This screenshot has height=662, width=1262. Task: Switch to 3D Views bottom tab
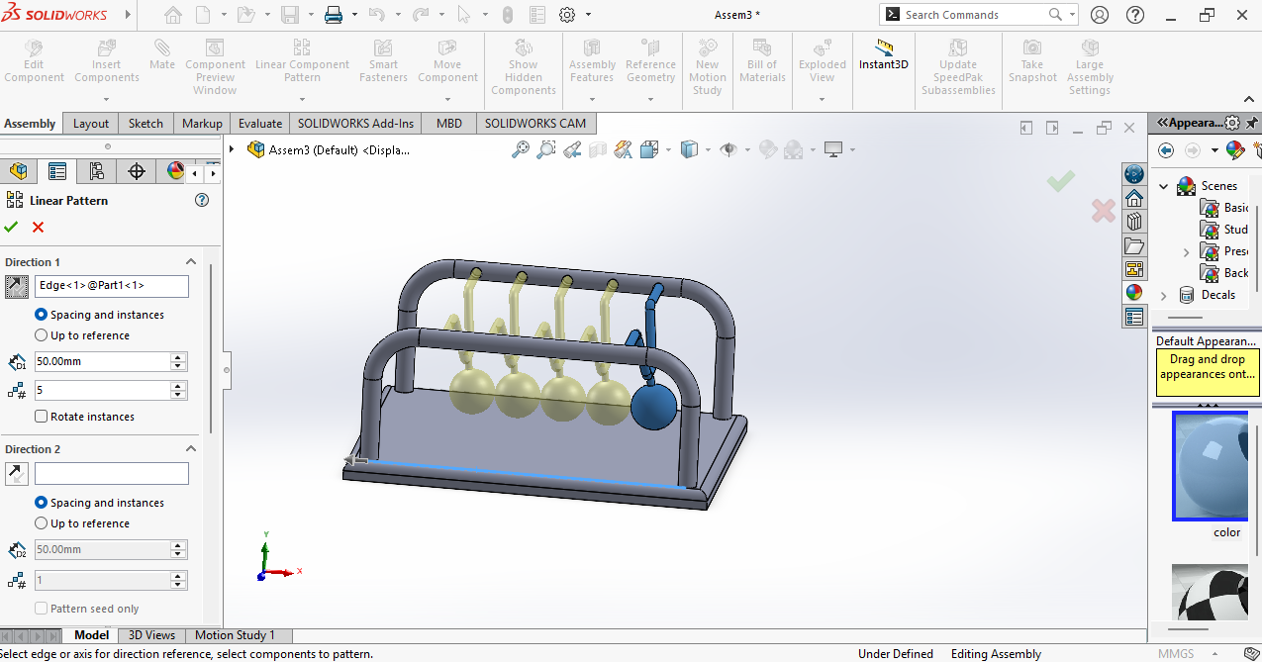(x=151, y=635)
